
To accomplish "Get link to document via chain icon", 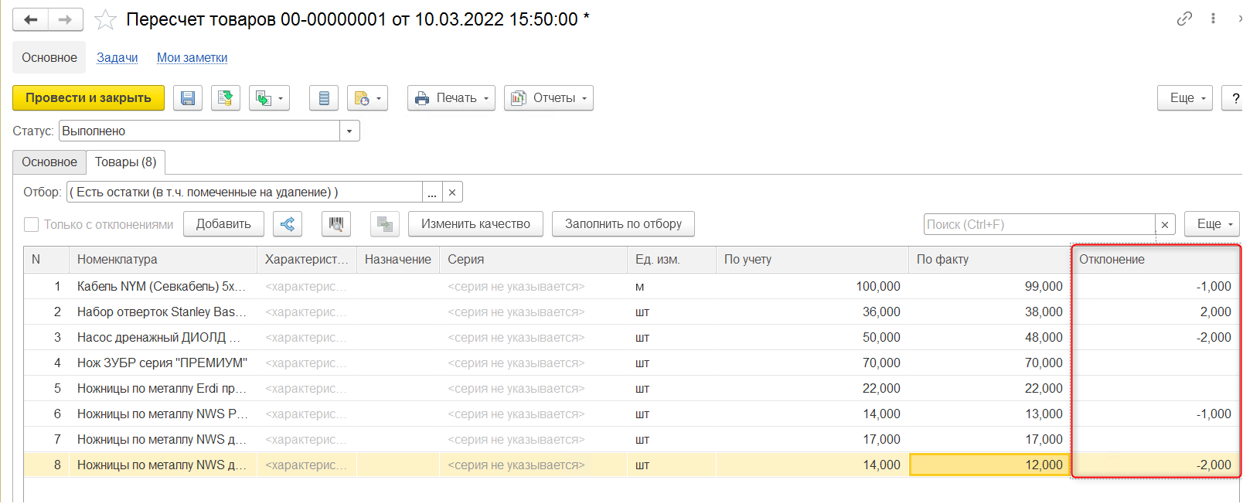I will 1184,19.
